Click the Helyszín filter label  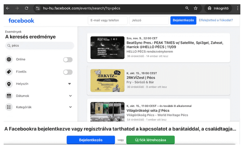tap(22, 84)
